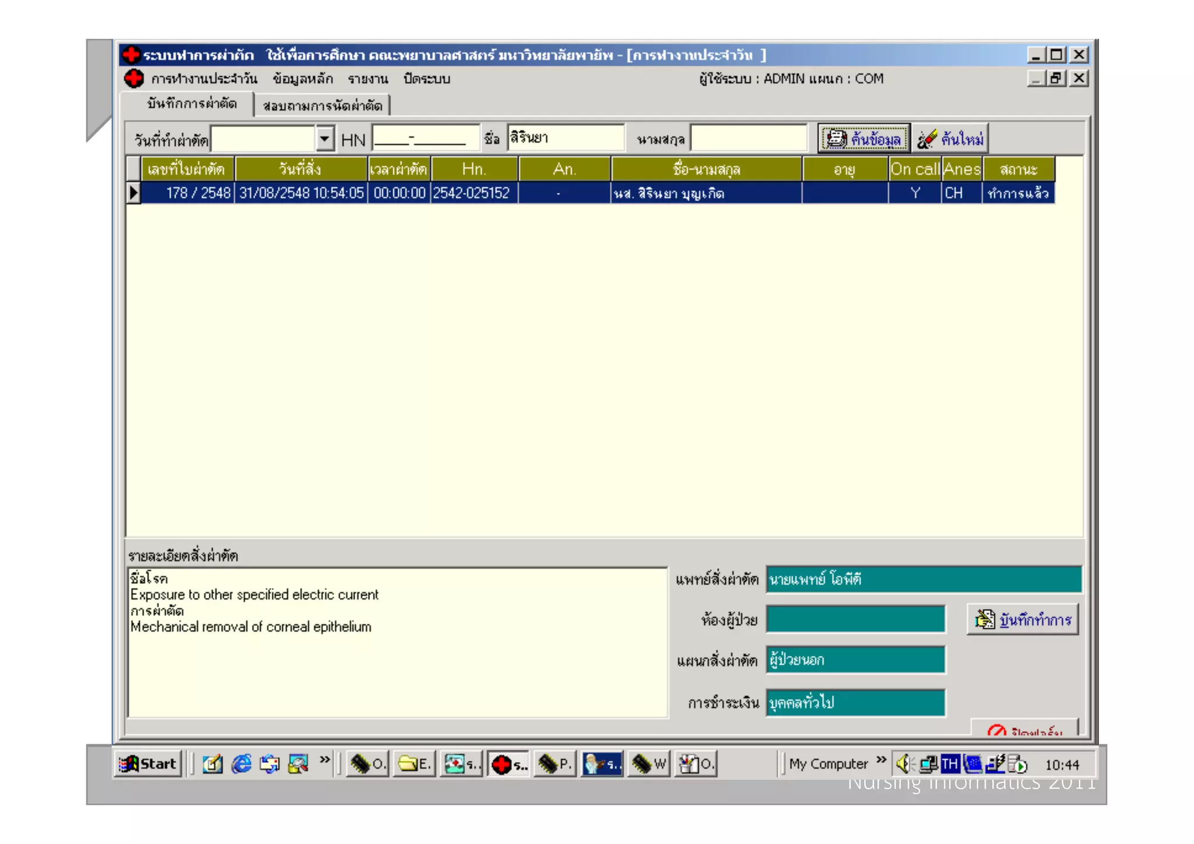Click the นามสกุล surname input field
This screenshot has height=844, width=1194.
[748, 139]
